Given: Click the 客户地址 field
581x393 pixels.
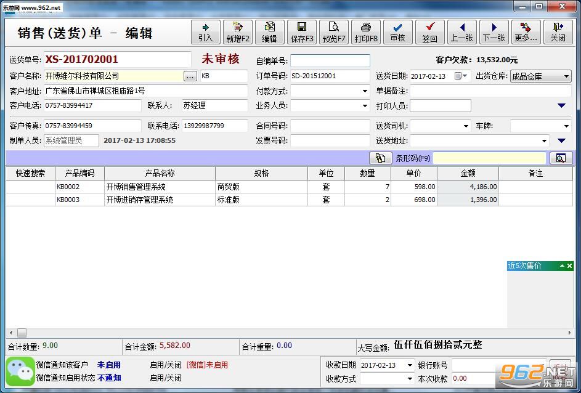Looking at the screenshot, I should tap(146, 91).
